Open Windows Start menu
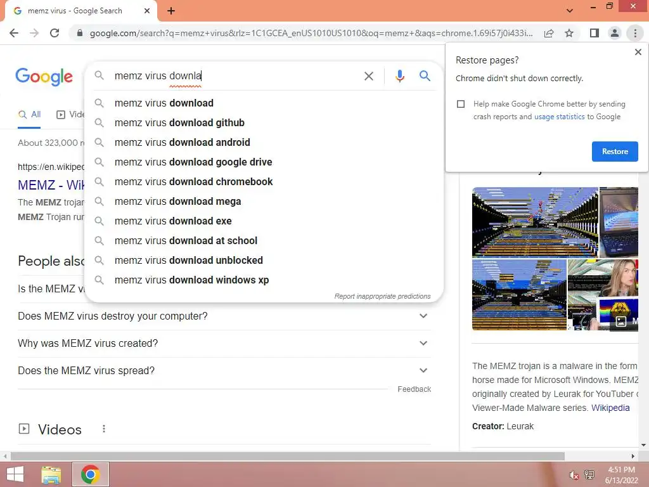The height and width of the screenshot is (487, 649). [15, 474]
